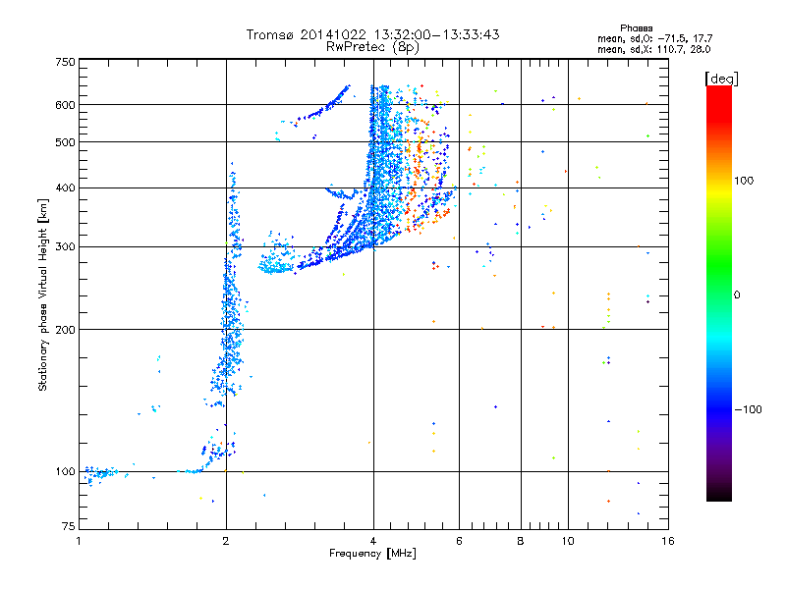Viewport: 786px width, 589px height.
Task: Click the '[deg]' colorbar unit label
Action: tap(721, 79)
